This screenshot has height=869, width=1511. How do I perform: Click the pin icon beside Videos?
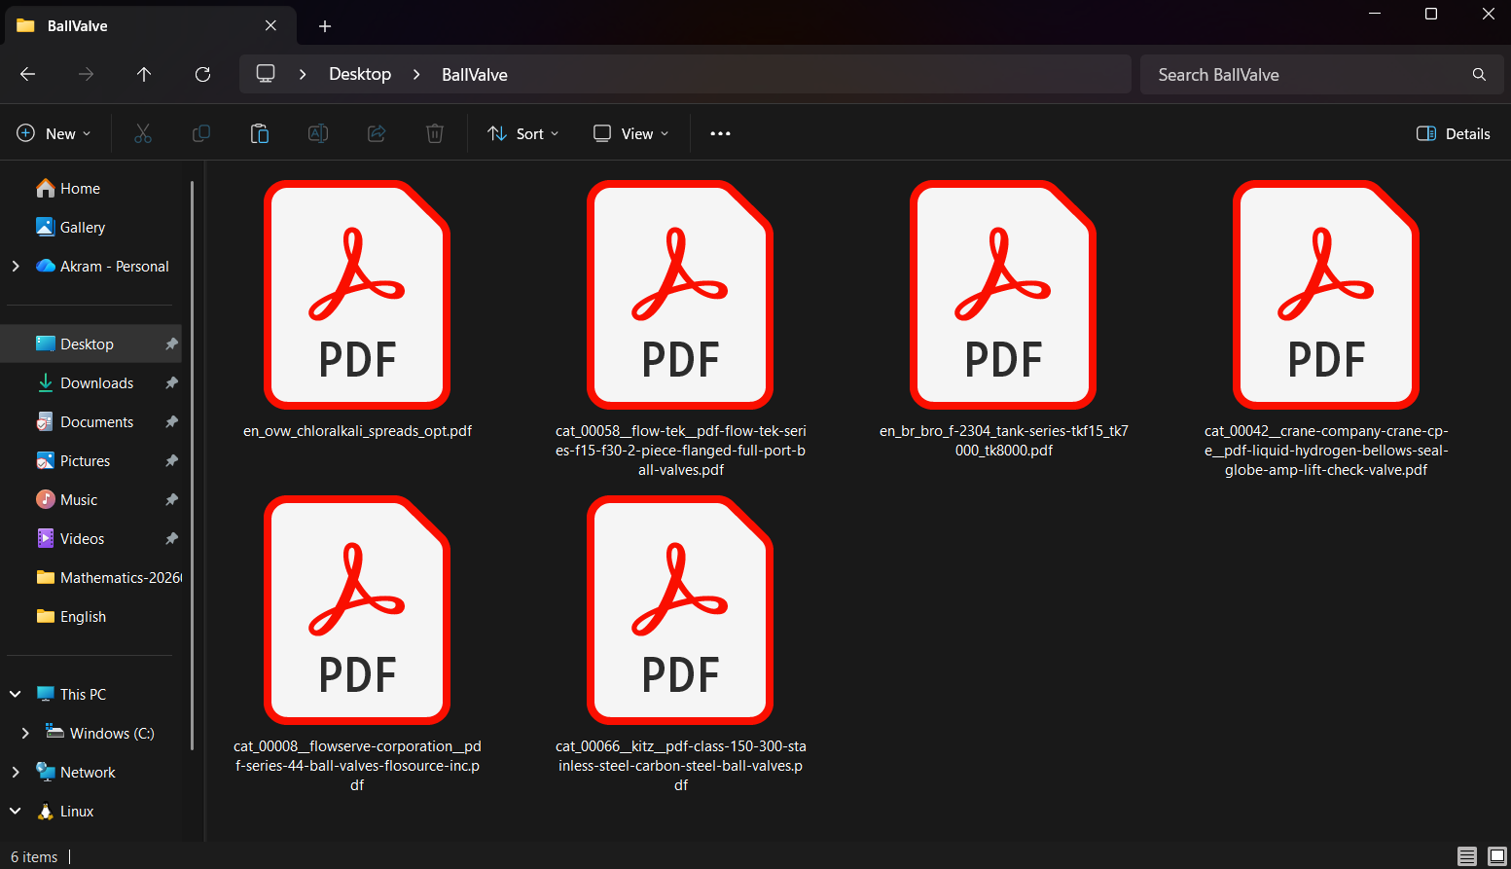(171, 539)
